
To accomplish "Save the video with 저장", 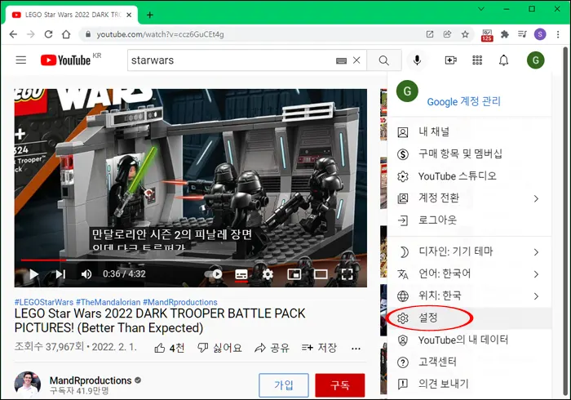I will [319, 348].
